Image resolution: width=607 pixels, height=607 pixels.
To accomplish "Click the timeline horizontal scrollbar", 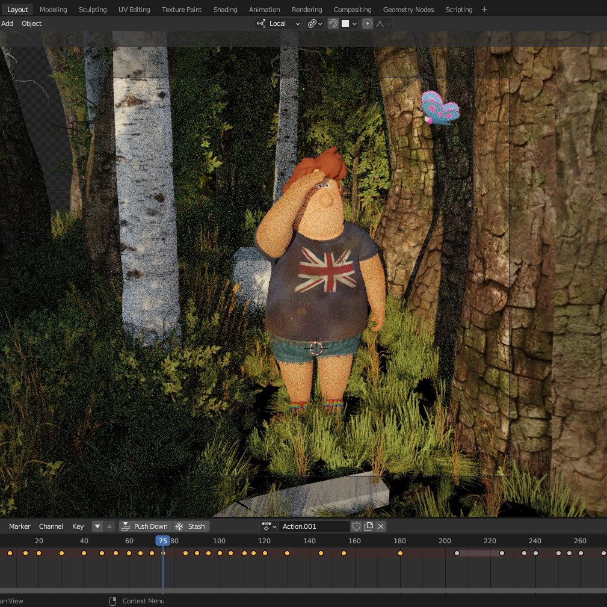I will 303,591.
